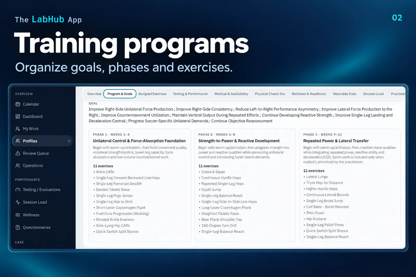The image size is (416, 277).
Task: Switch to Wellness & Readiness tab
Action: 309,94
